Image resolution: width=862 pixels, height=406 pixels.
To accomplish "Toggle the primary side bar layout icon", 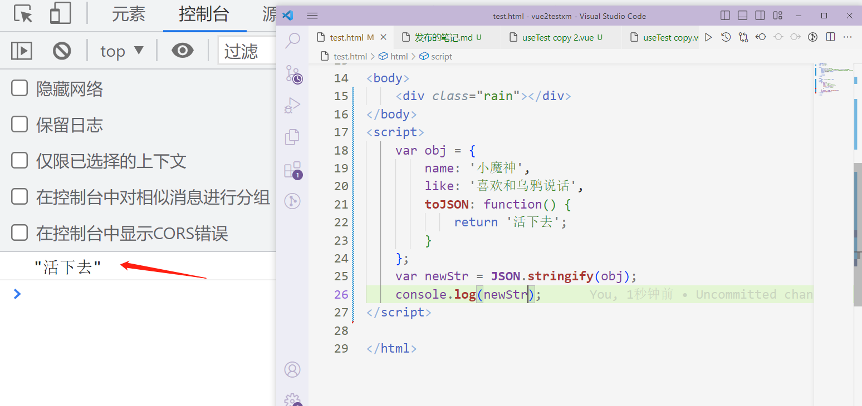I will [x=725, y=16].
